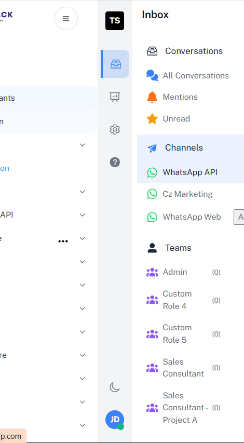Click the Admin team count (0)
Viewport: 244px width, 443px height.
(216, 272)
